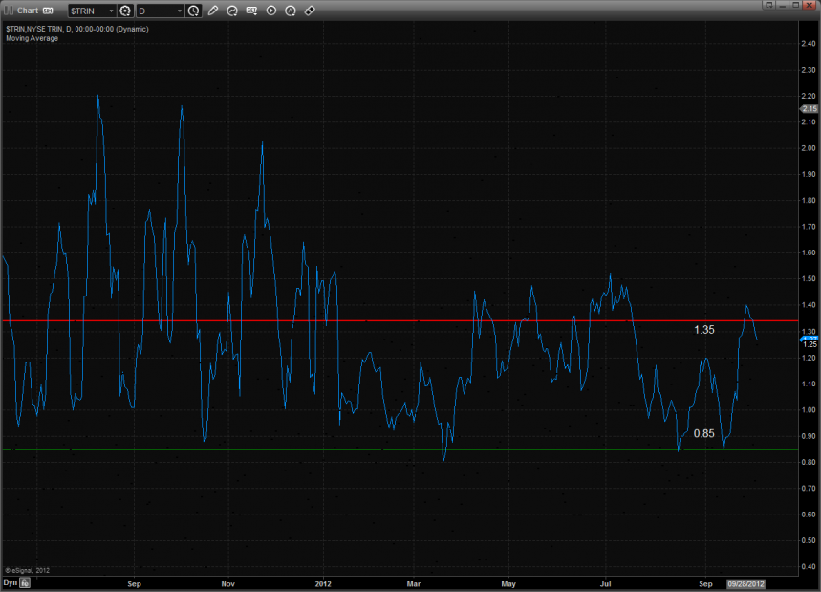Click the Dyn label at bottom left
The width and height of the screenshot is (821, 592).
coord(10,582)
